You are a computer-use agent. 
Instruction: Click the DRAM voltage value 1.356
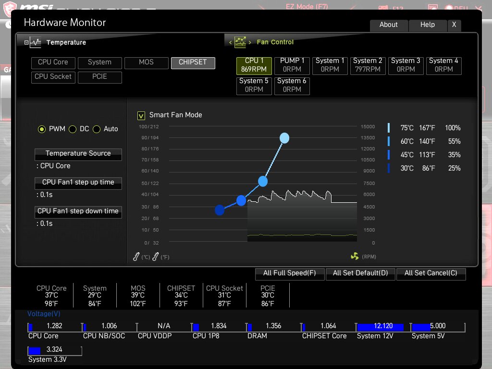tap(273, 326)
